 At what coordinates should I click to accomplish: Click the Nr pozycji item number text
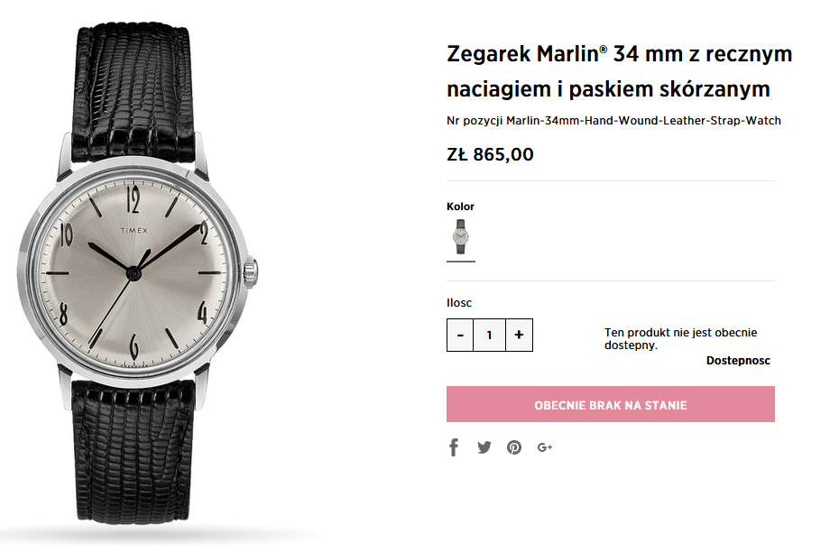pos(613,120)
